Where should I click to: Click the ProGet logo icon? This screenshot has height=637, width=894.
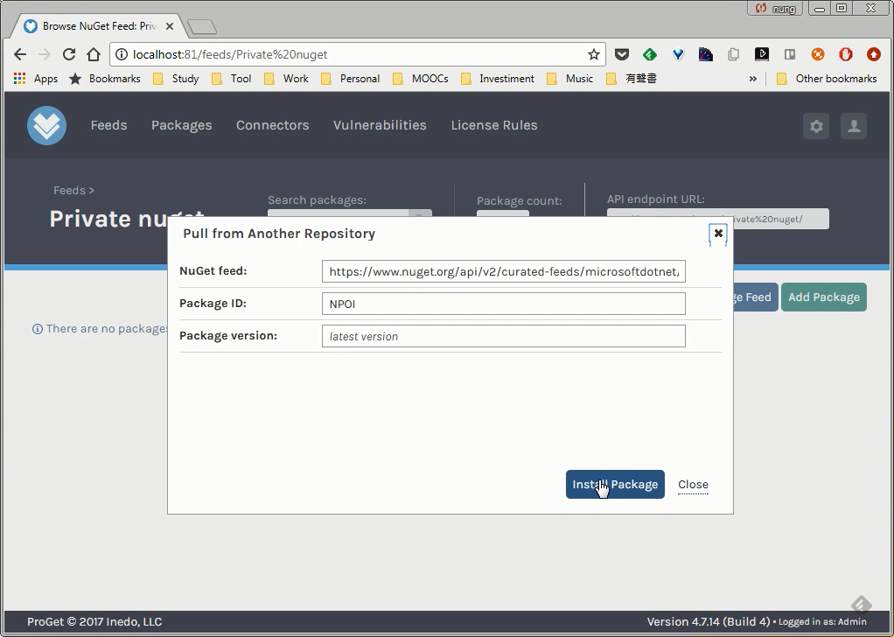[46, 125]
